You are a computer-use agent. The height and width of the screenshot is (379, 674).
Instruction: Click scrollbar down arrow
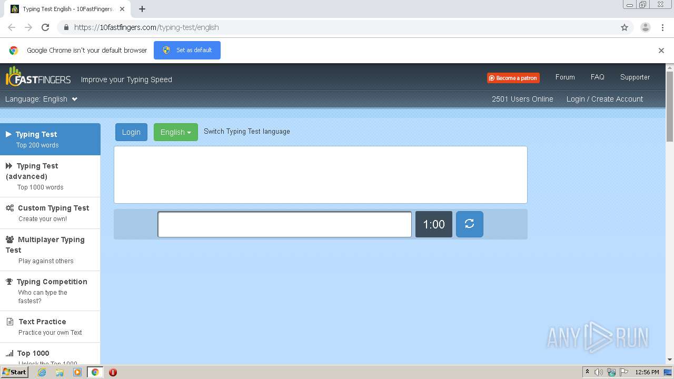pyautogui.click(x=670, y=360)
